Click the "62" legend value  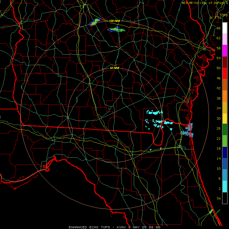tap(219, 38)
